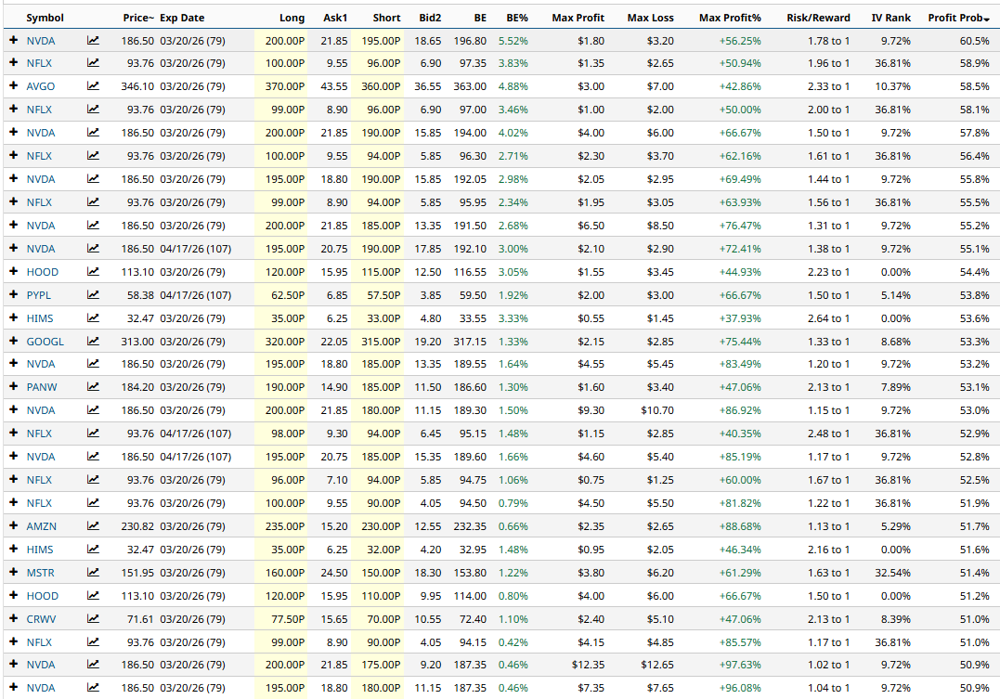1000x699 pixels.
Task: Expand the GOOGL spread row details
Action: point(13,342)
